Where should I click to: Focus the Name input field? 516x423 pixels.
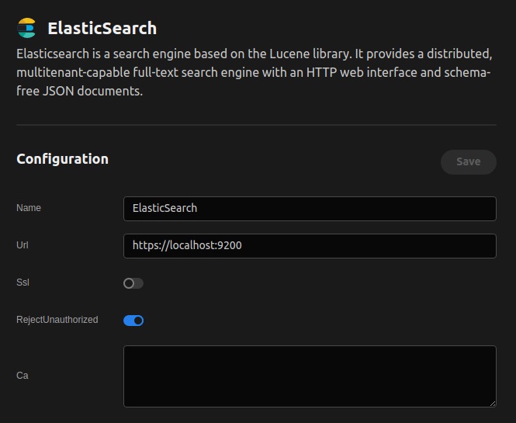(310, 209)
